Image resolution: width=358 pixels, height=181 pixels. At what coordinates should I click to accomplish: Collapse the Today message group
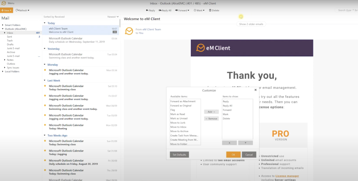[x=45, y=23]
